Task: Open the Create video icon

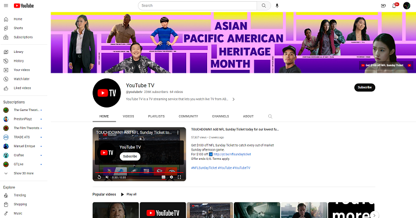Action: 383,6
